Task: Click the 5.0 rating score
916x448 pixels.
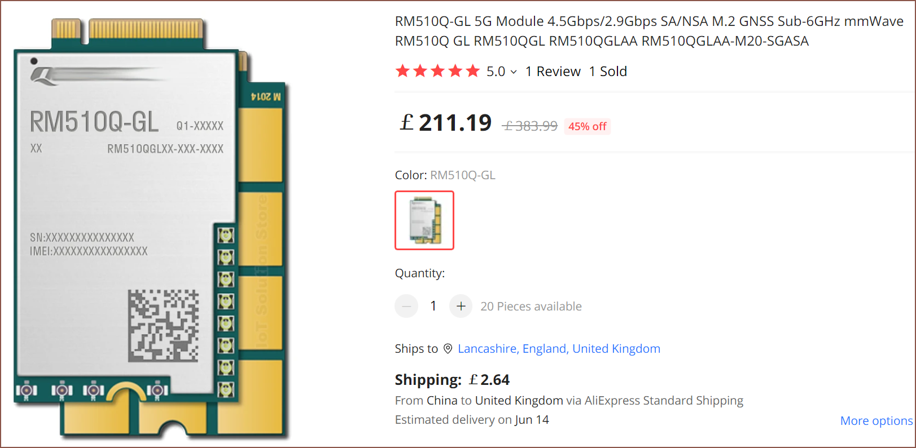Action: click(496, 72)
